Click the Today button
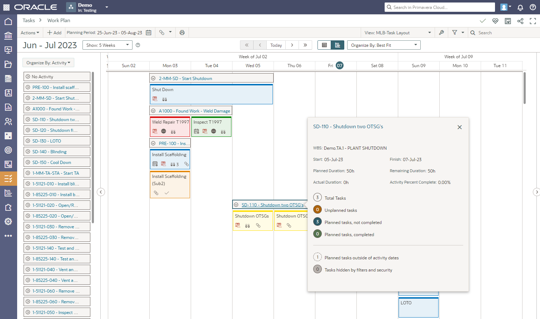This screenshot has width=540, height=319. (x=276, y=45)
